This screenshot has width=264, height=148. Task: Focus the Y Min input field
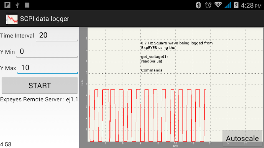[x=47, y=52]
